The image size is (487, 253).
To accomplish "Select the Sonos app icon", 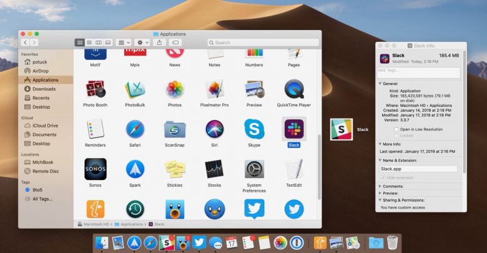I will pyautogui.click(x=96, y=169).
